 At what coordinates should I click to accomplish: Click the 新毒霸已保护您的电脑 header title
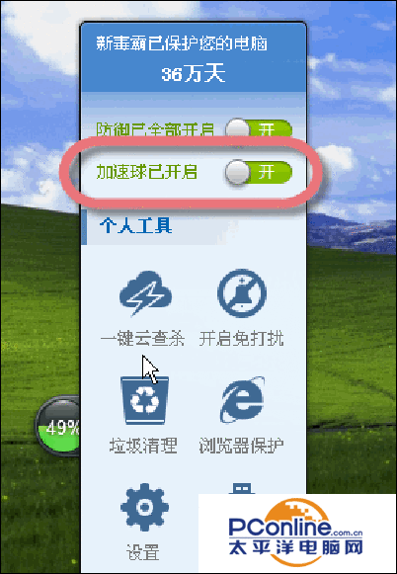coord(182,43)
